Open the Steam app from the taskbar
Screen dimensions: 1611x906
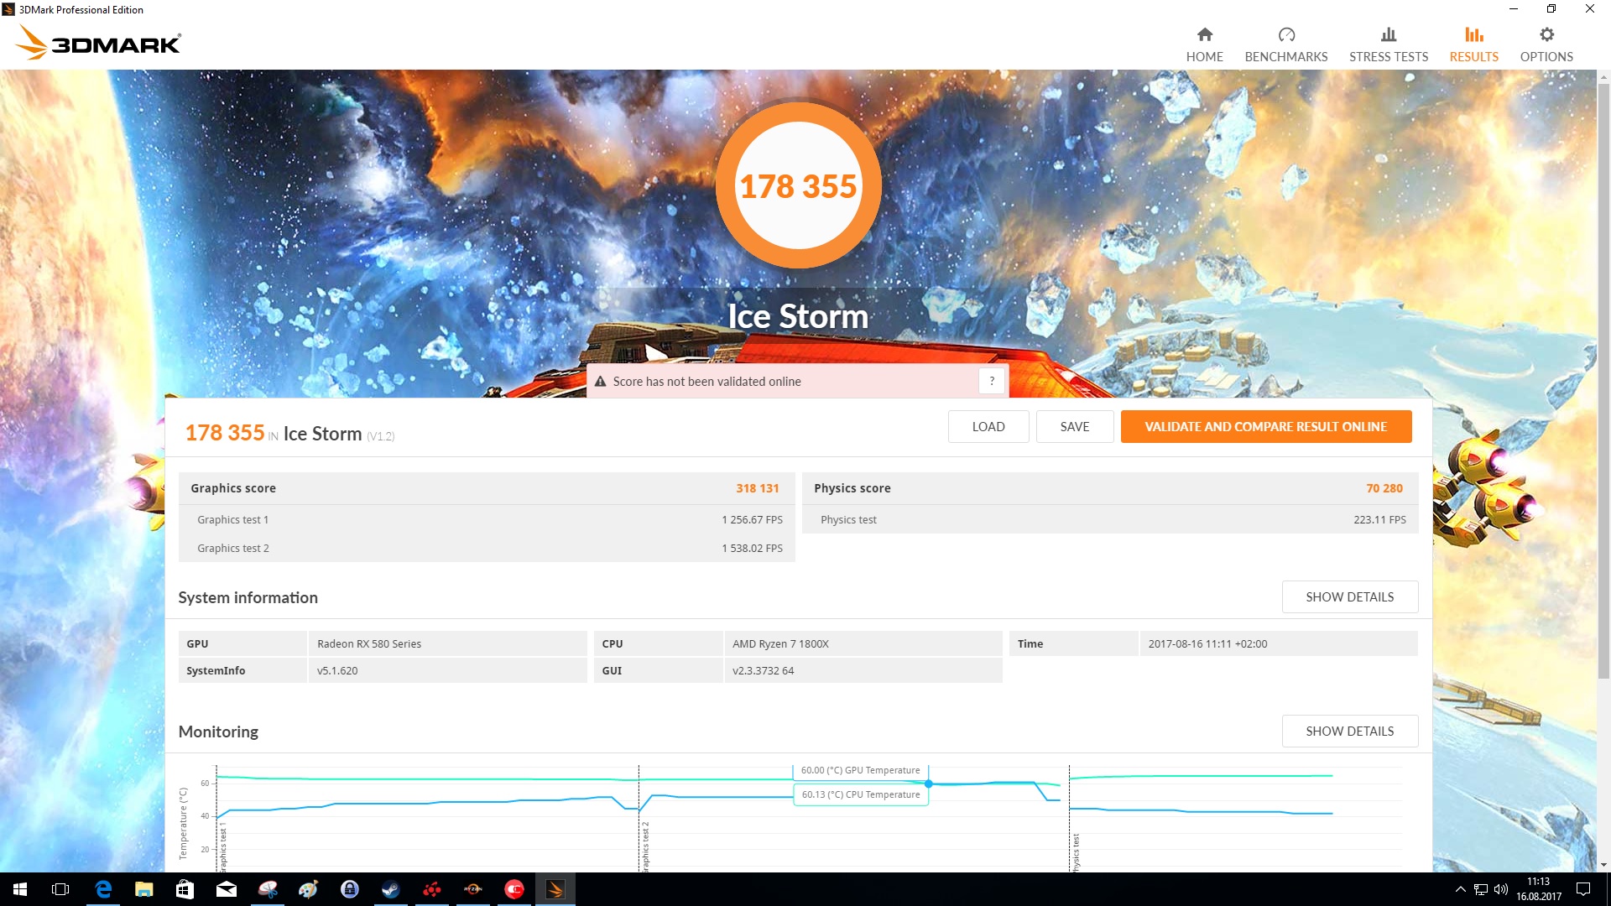391,889
